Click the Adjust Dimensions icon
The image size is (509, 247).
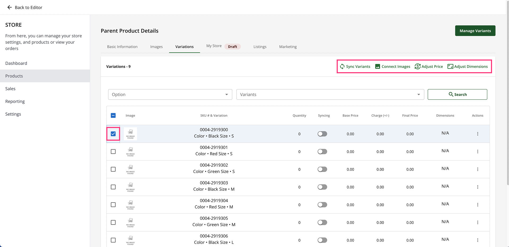[x=450, y=66]
